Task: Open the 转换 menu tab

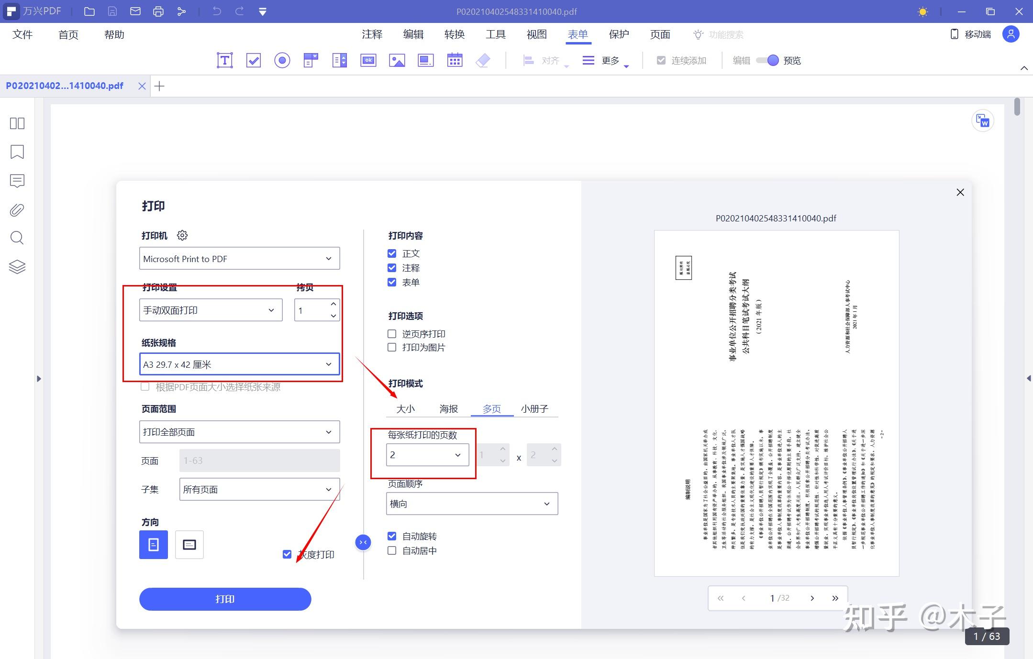Action: tap(455, 34)
